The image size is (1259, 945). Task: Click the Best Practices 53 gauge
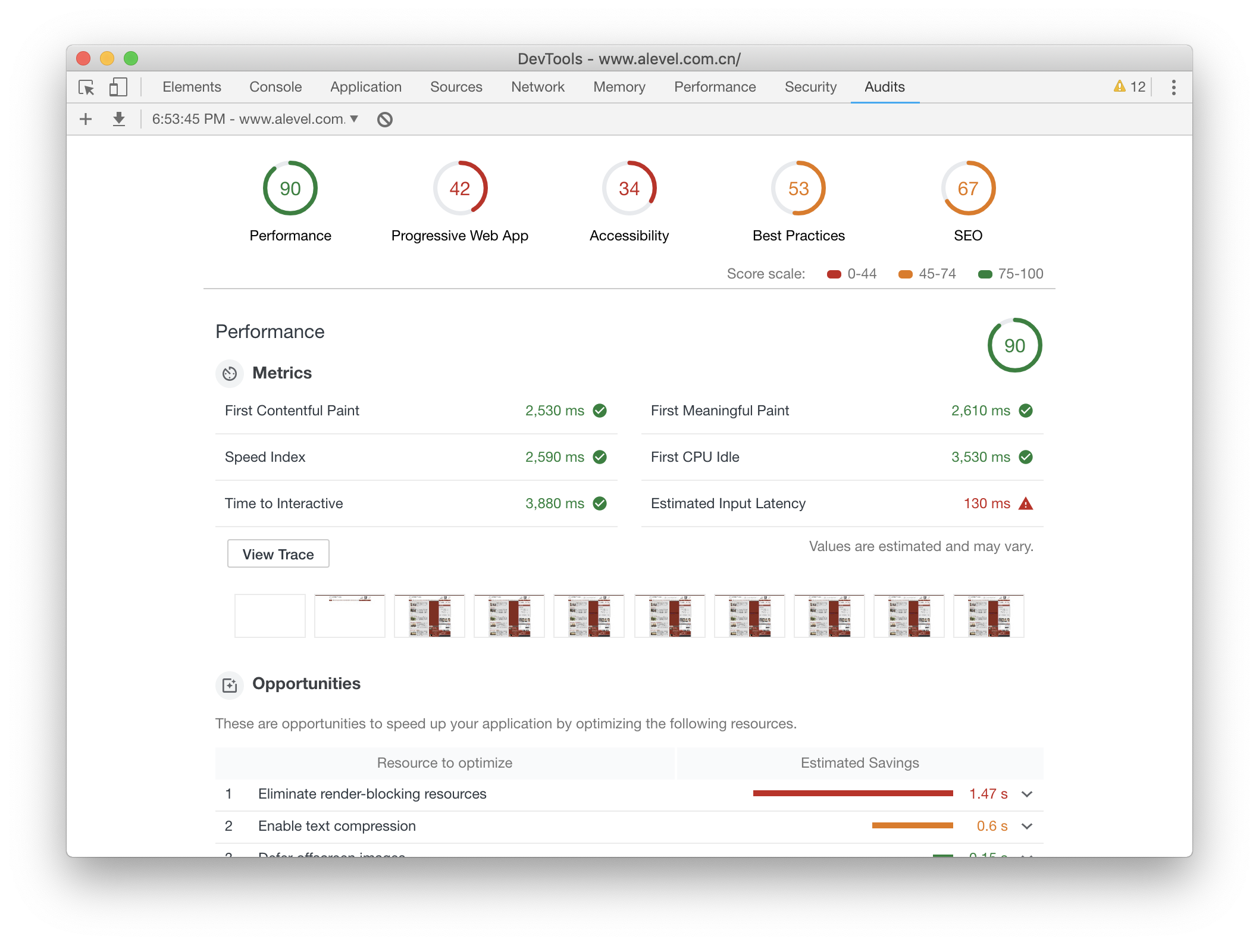[798, 188]
